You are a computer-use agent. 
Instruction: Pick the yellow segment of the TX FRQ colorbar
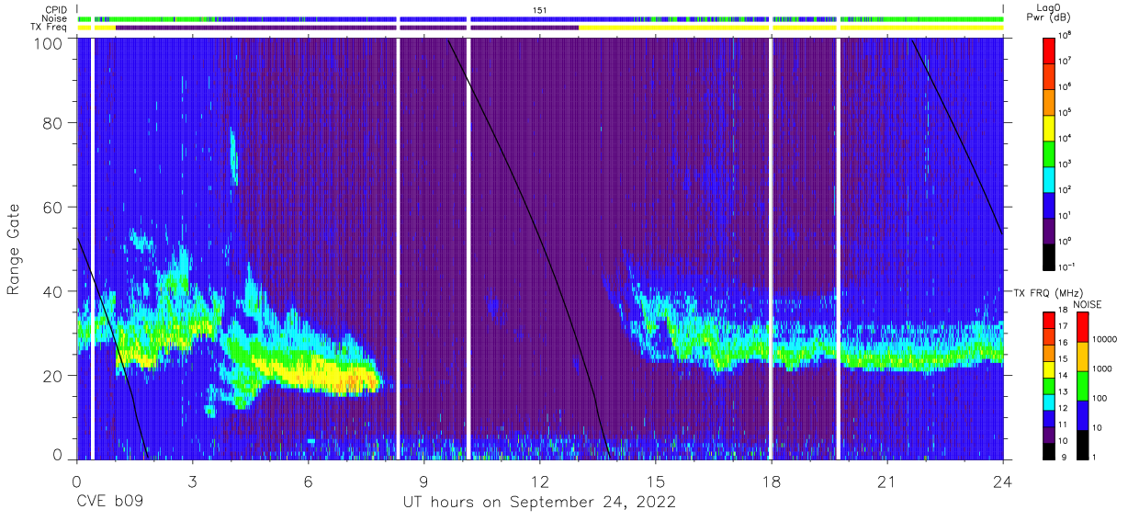[x=1051, y=368]
